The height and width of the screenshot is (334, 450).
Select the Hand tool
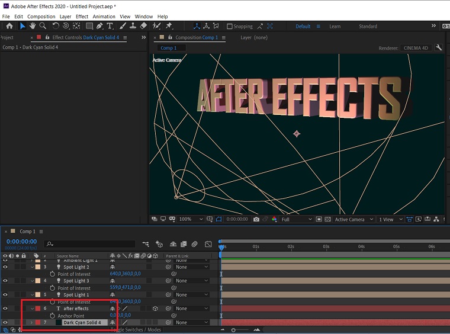point(33,26)
